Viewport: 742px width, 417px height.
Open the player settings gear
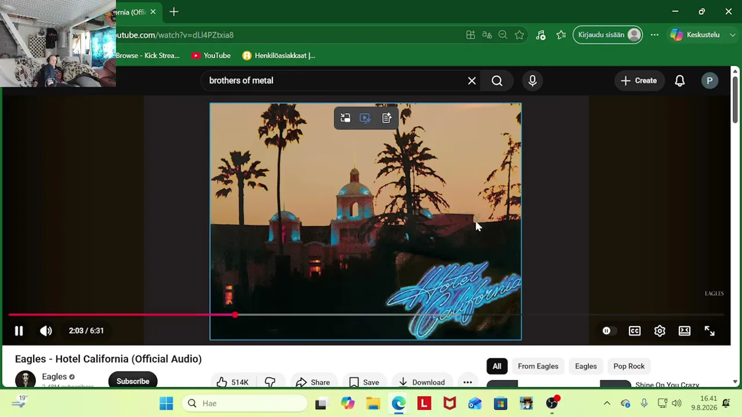point(660,331)
